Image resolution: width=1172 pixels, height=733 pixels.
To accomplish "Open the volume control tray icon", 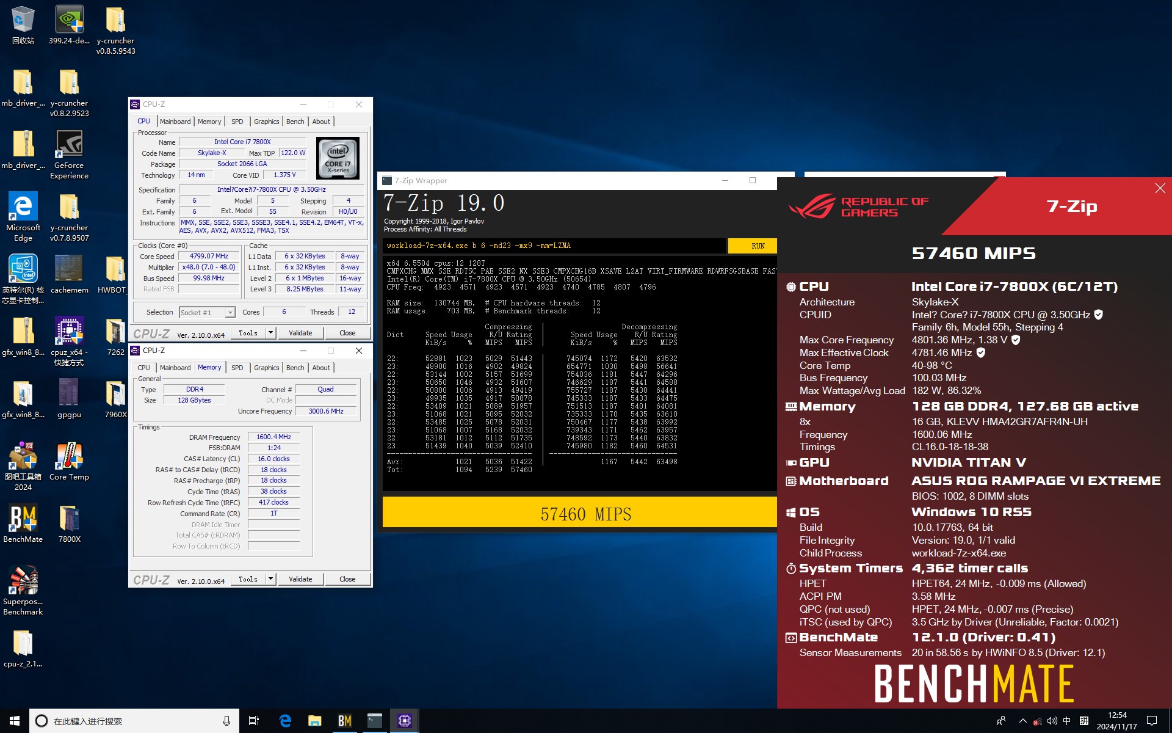I will click(x=1052, y=721).
